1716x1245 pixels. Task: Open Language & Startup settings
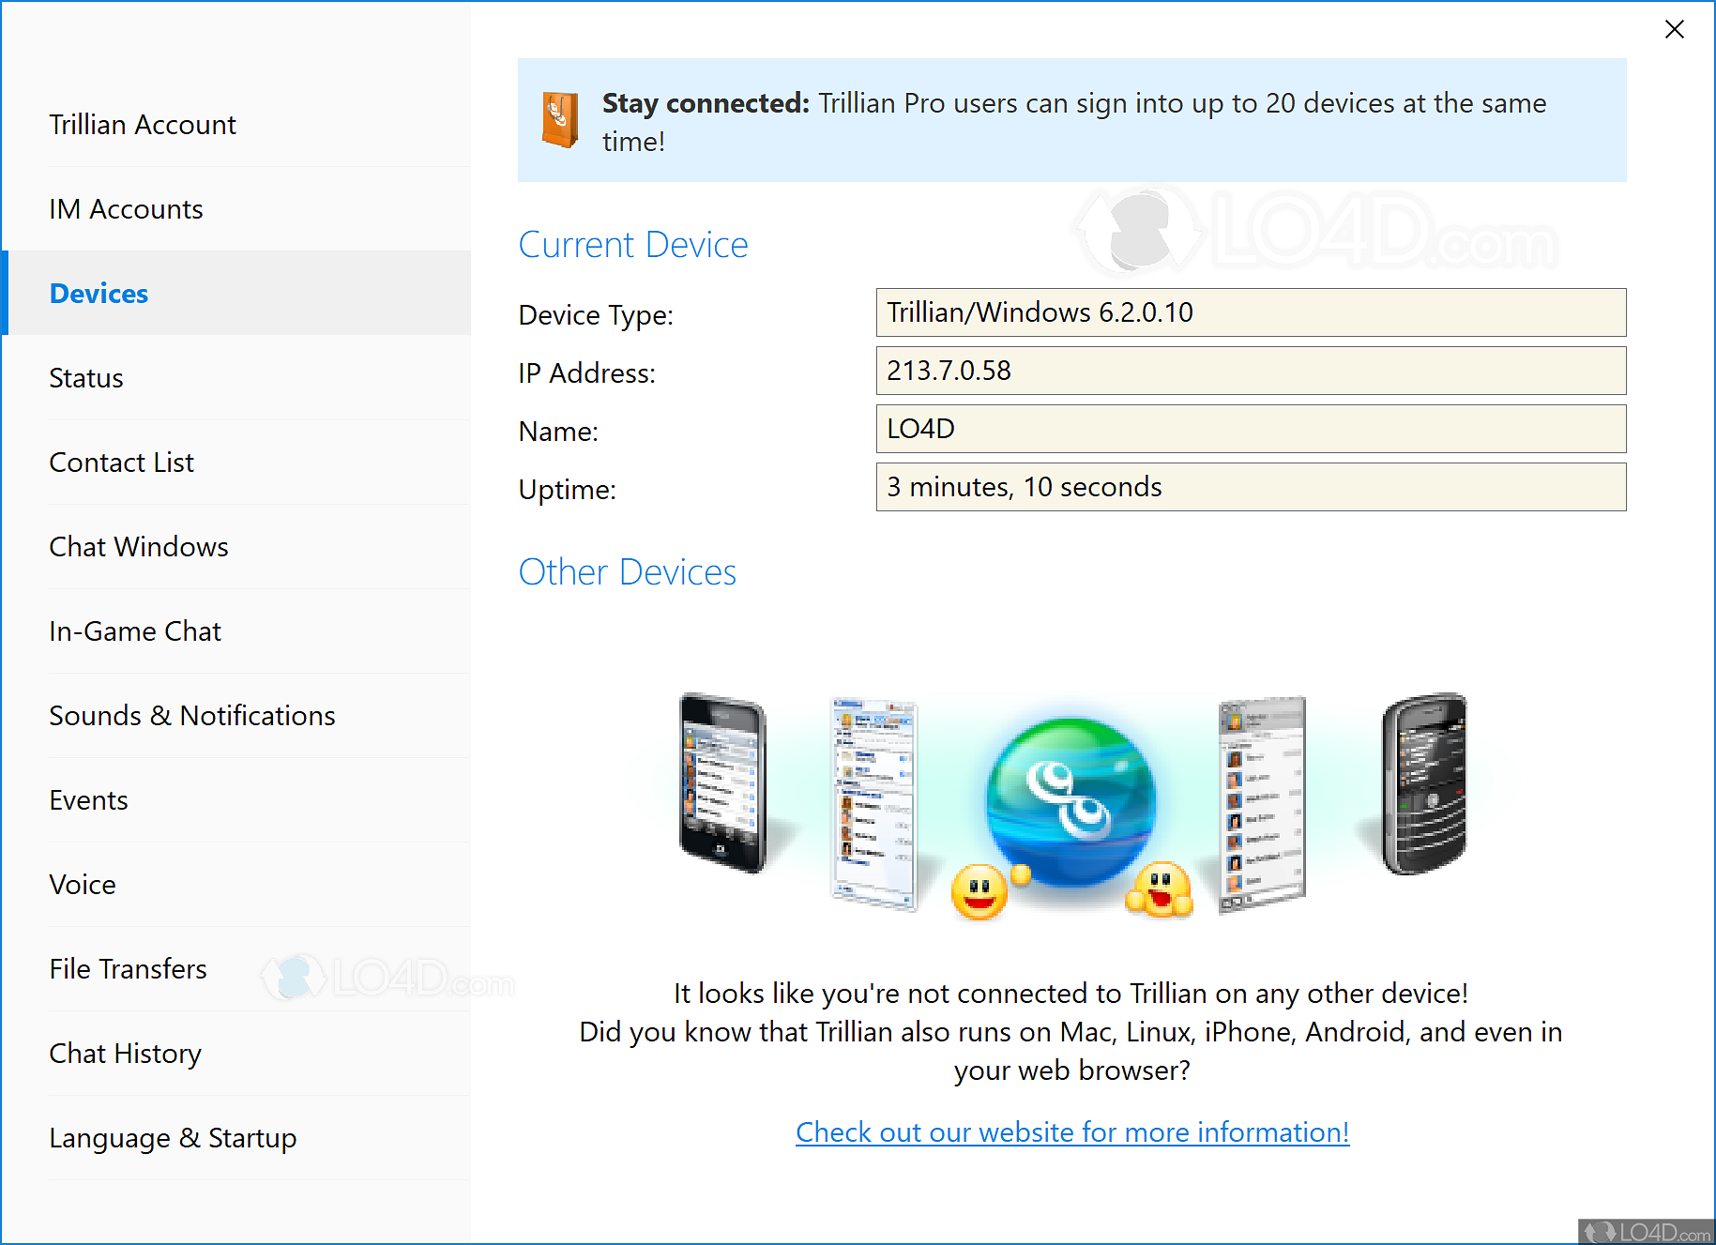pyautogui.click(x=236, y=1138)
